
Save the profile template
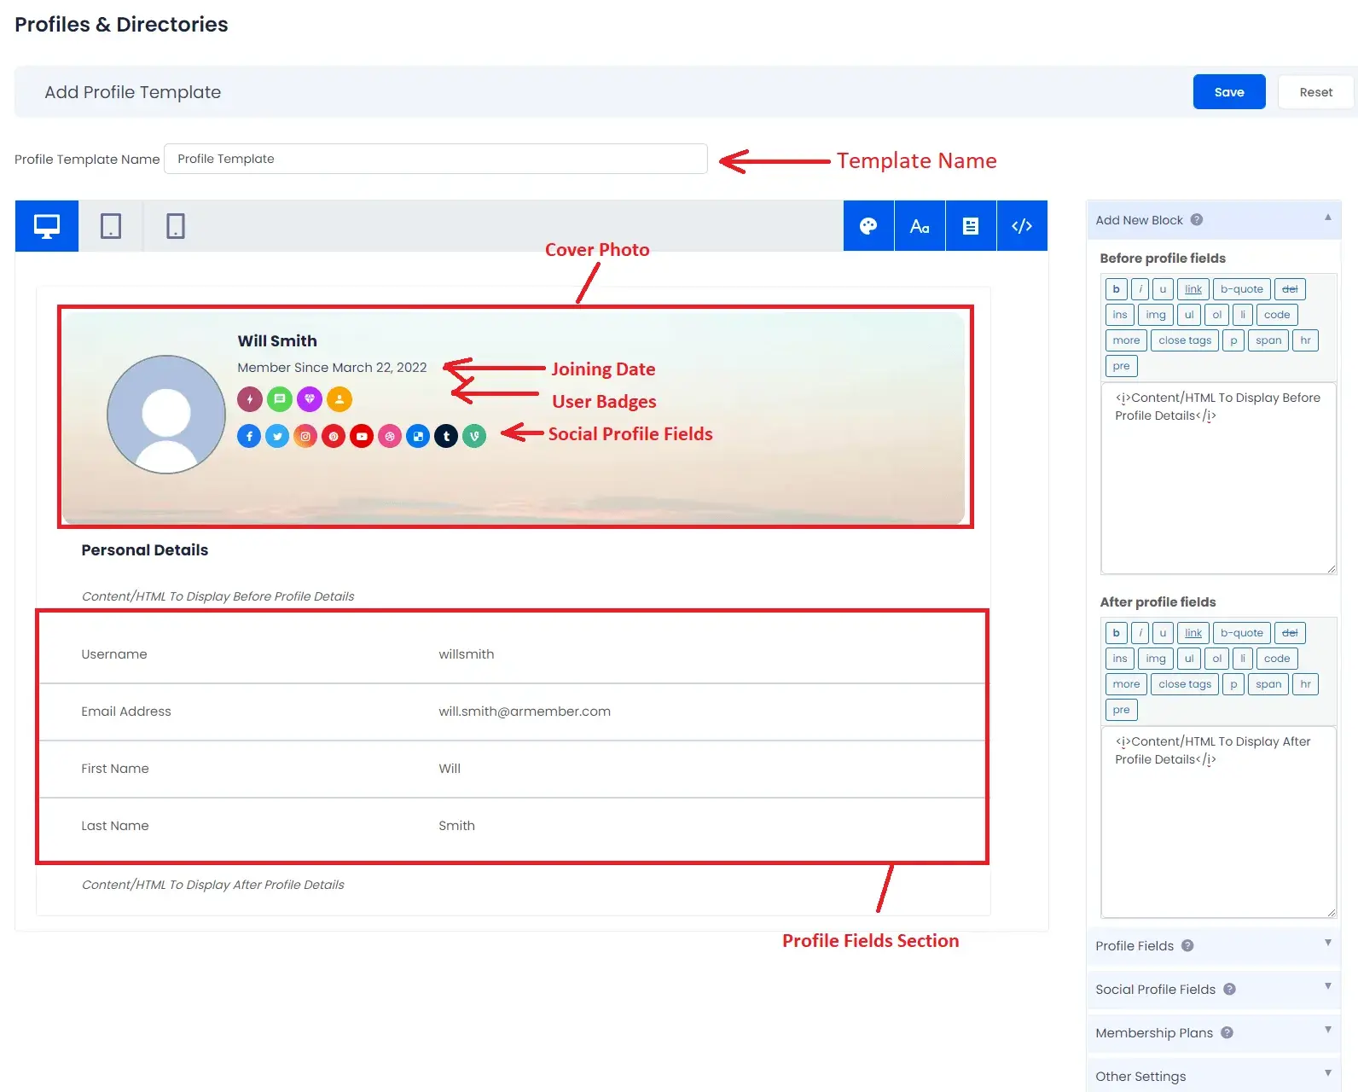point(1228,92)
